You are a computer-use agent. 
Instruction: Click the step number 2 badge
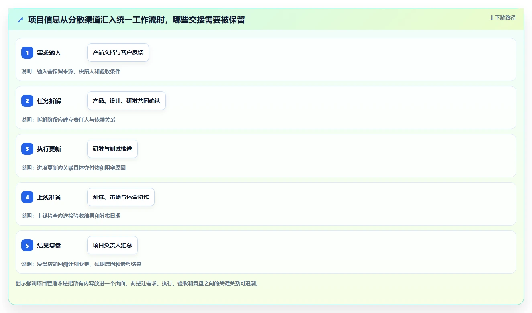(27, 101)
